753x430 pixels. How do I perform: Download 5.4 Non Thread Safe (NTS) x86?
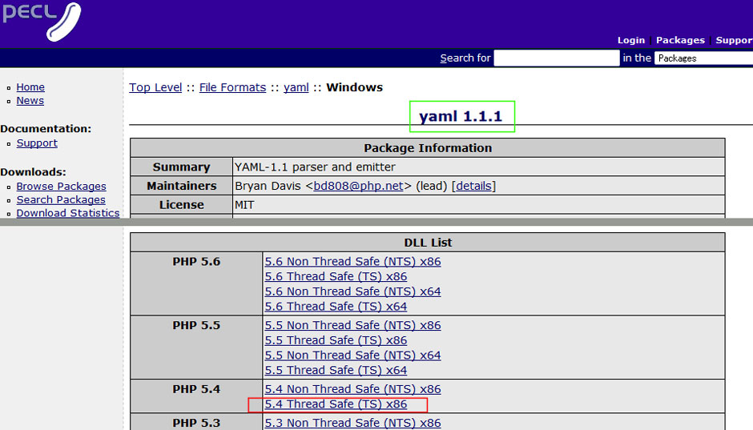[x=353, y=389]
